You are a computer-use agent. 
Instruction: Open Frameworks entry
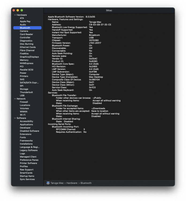coord(26,141)
